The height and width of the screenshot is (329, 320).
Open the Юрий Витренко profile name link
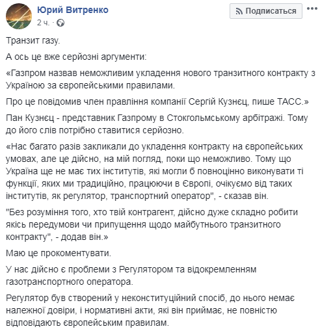73,10
